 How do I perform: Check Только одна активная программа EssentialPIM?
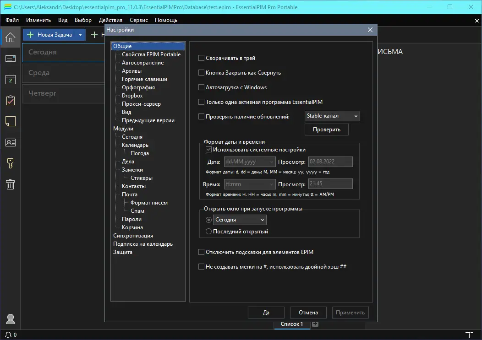201,102
